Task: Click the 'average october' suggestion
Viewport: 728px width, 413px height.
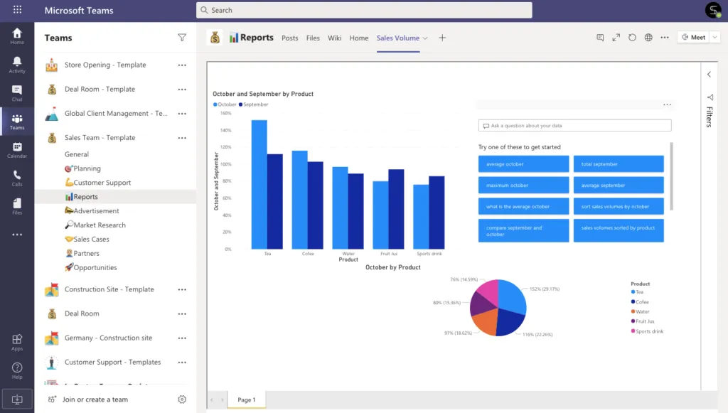Action: 523,163
